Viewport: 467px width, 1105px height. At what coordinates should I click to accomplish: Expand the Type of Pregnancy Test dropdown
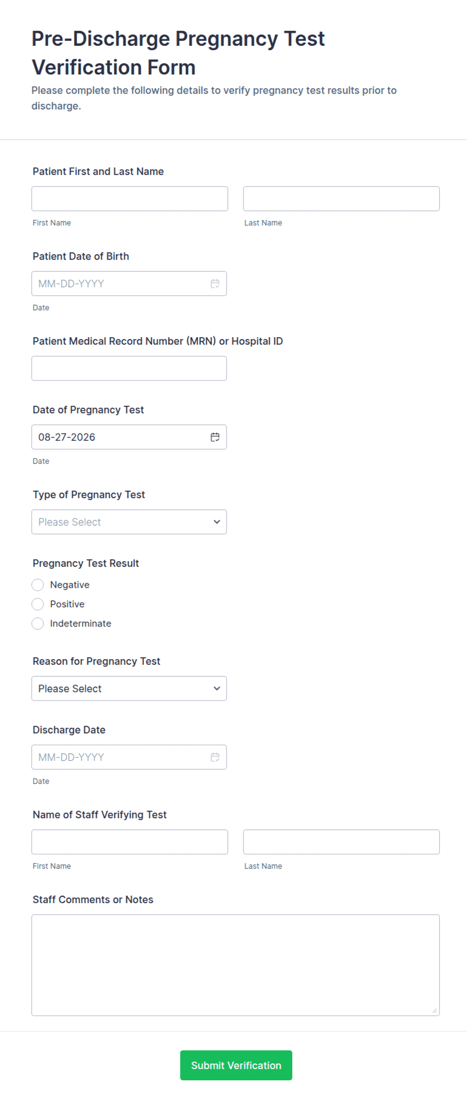[x=129, y=522]
